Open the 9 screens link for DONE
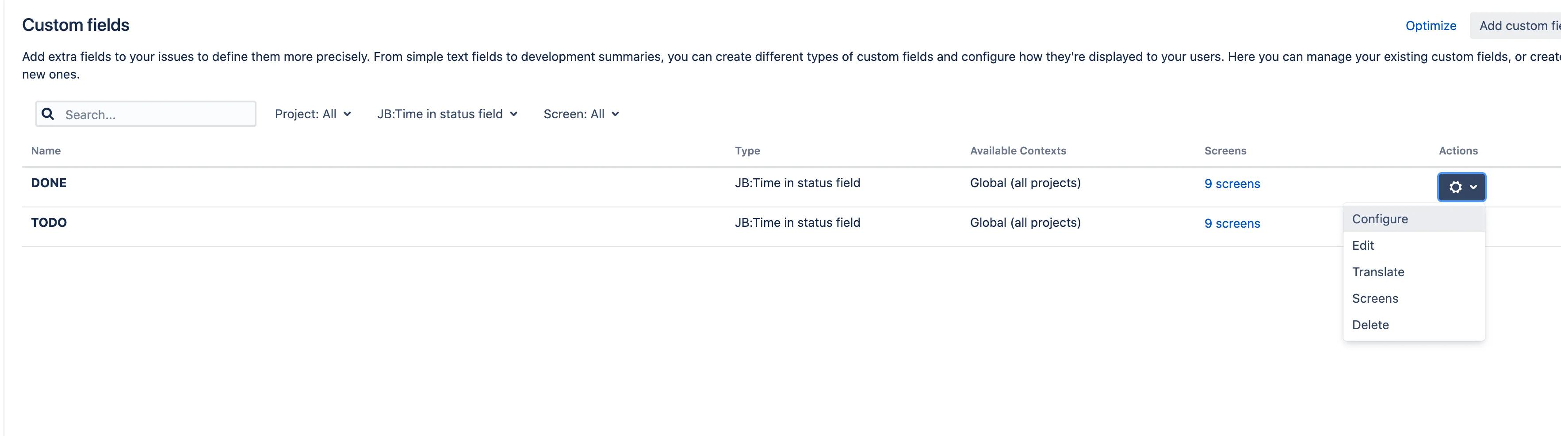The height and width of the screenshot is (436, 1561). [1232, 184]
